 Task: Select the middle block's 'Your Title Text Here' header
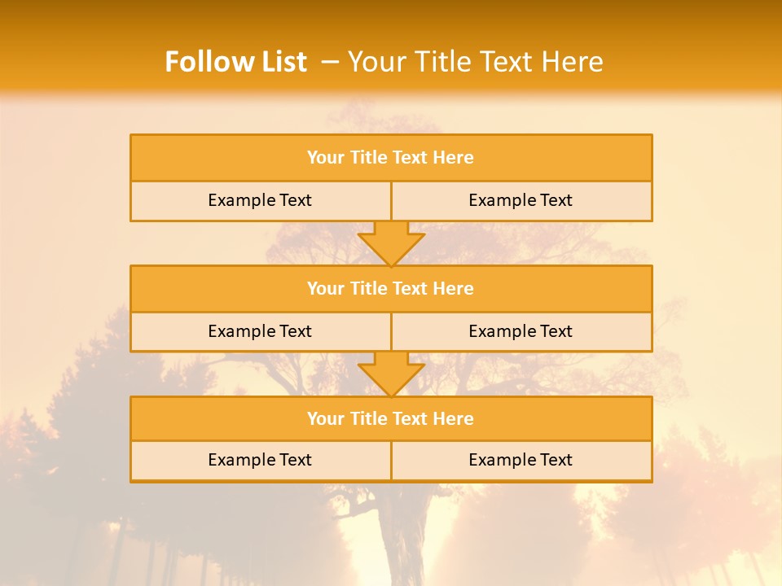391,288
